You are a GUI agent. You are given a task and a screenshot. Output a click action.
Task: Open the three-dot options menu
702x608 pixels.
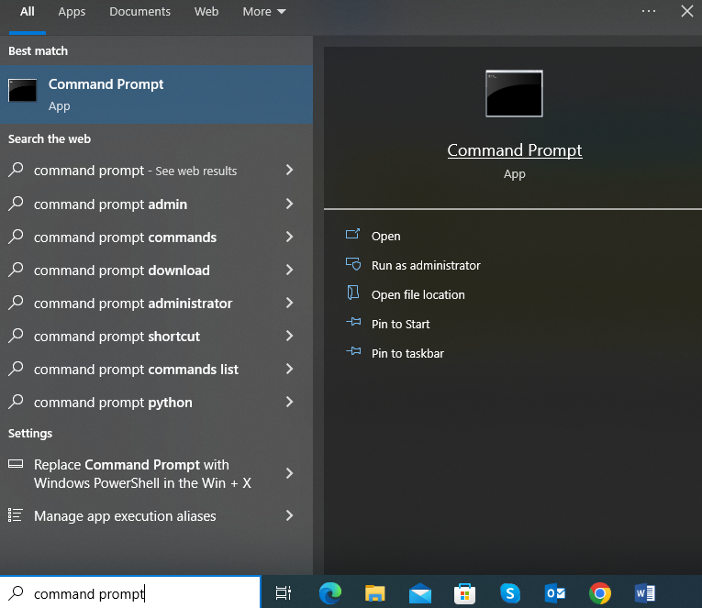tap(648, 11)
